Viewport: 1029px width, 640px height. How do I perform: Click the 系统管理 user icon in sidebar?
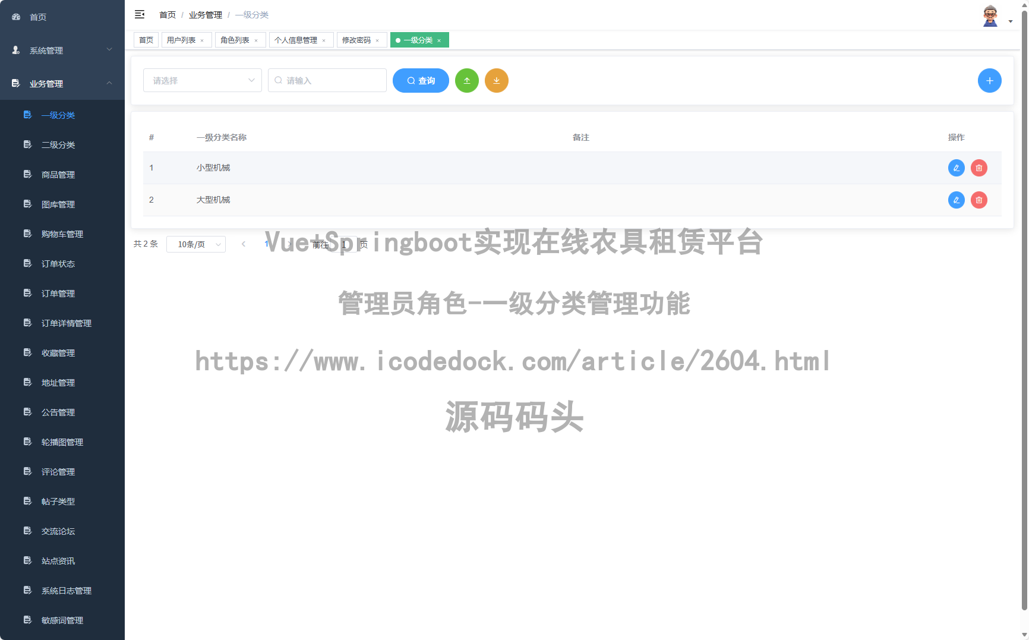click(15, 50)
